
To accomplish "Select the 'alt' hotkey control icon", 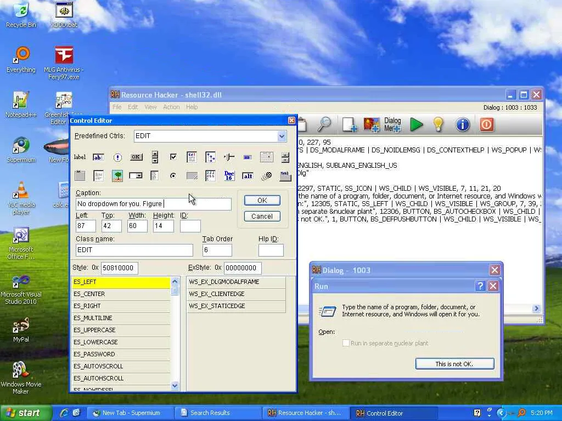I will [x=248, y=175].
